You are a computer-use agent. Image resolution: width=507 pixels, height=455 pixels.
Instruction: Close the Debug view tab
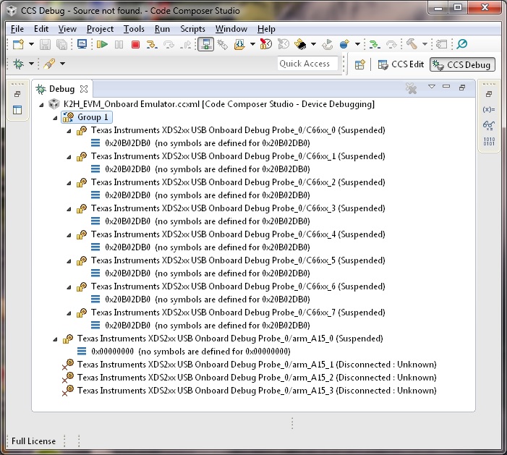84,89
